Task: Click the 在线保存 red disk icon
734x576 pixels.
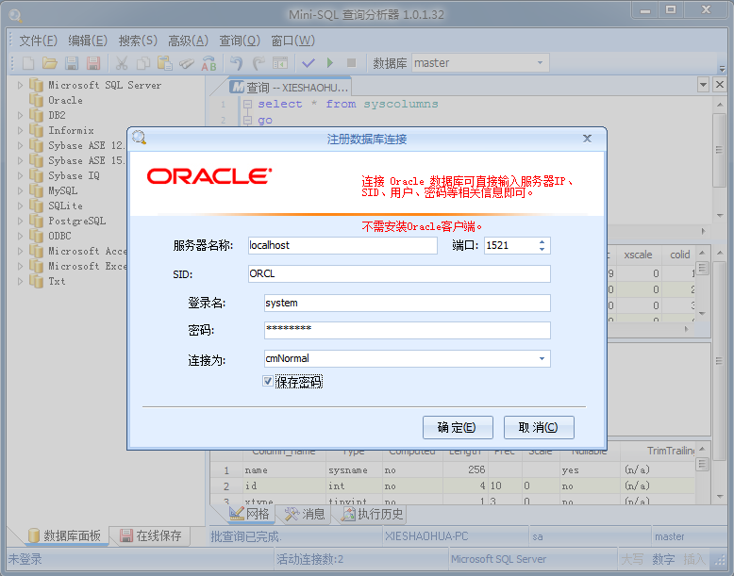Action: [x=125, y=535]
